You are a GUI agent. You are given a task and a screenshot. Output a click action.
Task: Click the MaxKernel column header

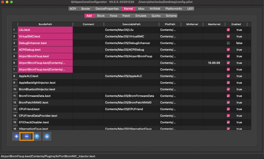(x=214, y=24)
